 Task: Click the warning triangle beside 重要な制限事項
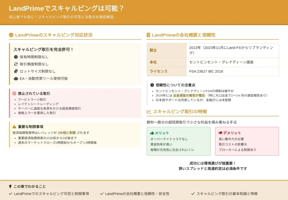(14, 127)
